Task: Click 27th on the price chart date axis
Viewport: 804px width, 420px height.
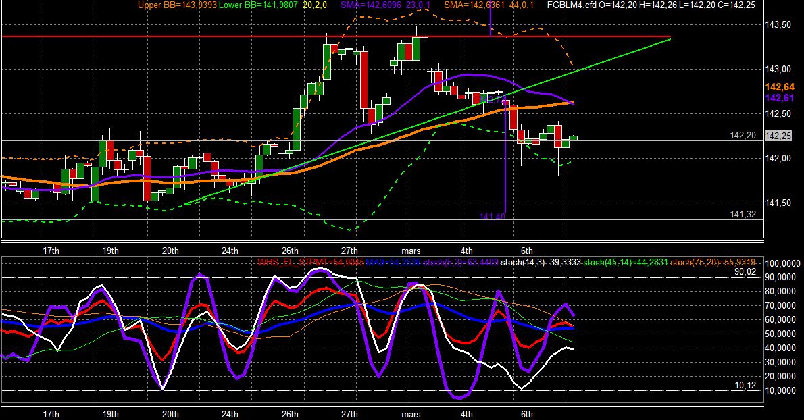Action: coord(349,251)
